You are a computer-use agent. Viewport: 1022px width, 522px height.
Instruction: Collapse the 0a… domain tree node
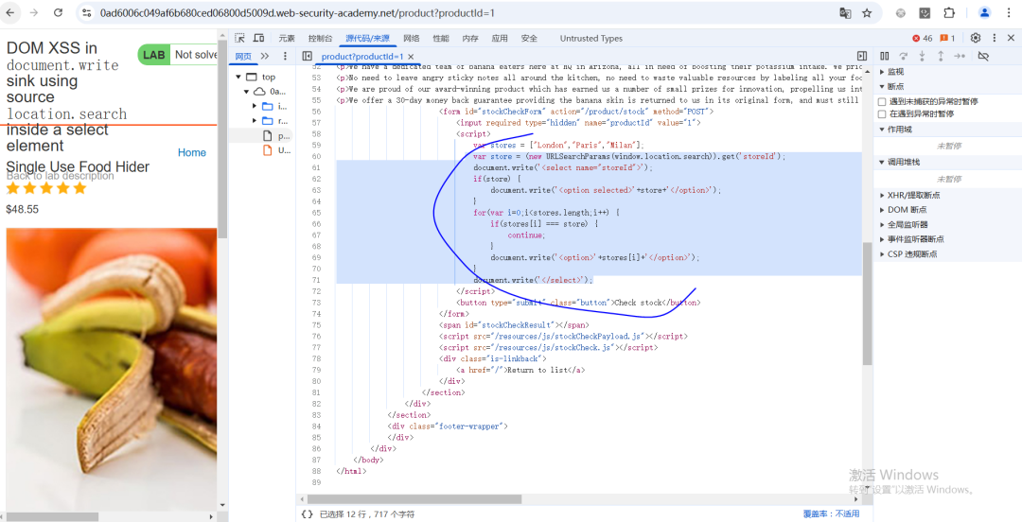pos(247,91)
